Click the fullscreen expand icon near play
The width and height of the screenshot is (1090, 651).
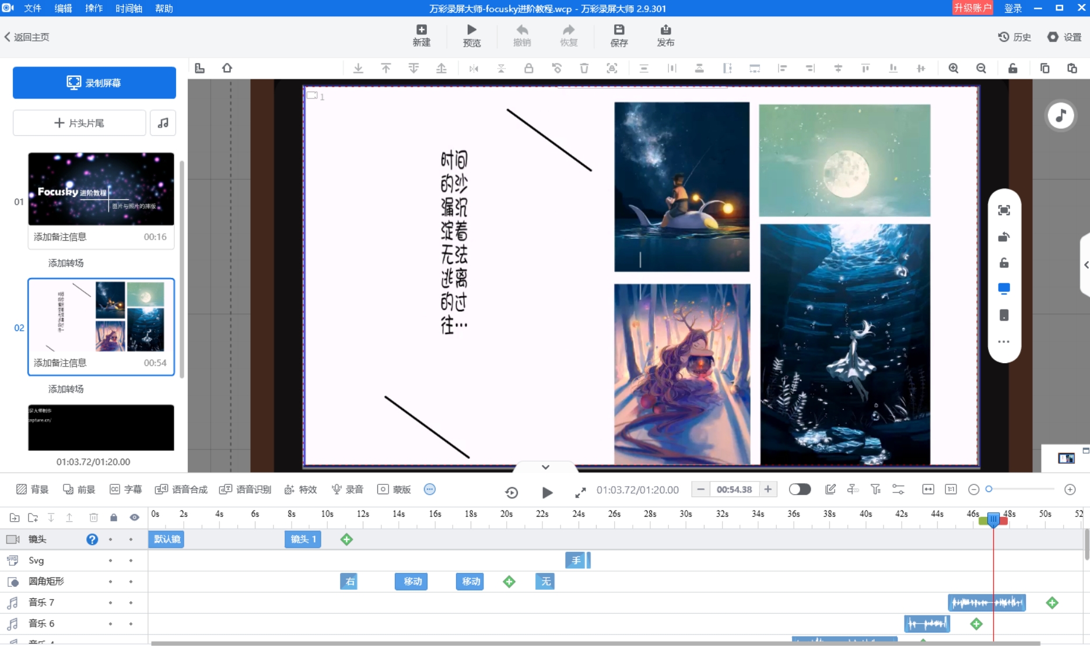[x=580, y=492]
